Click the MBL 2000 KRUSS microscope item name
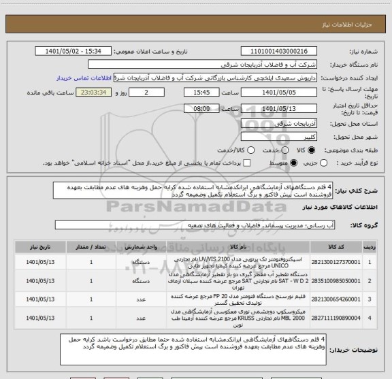This screenshot has width=392, height=379. (238, 318)
